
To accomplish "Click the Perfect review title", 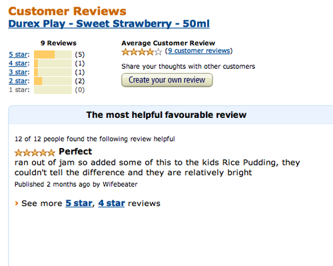I will (x=75, y=151).
